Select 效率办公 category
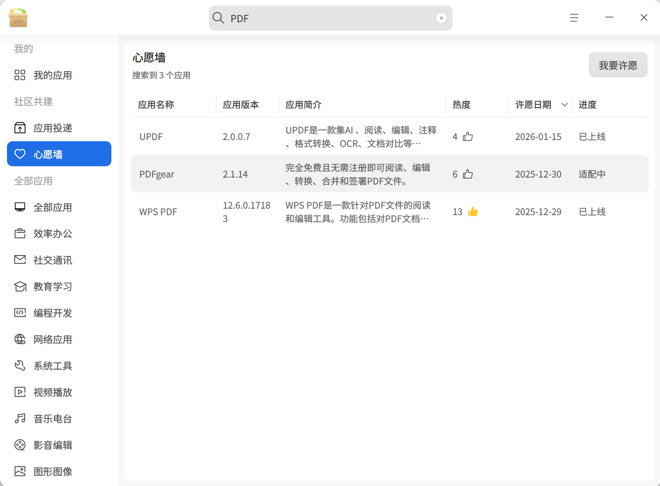Viewport: 660px width, 486px height. pyautogui.click(x=59, y=234)
